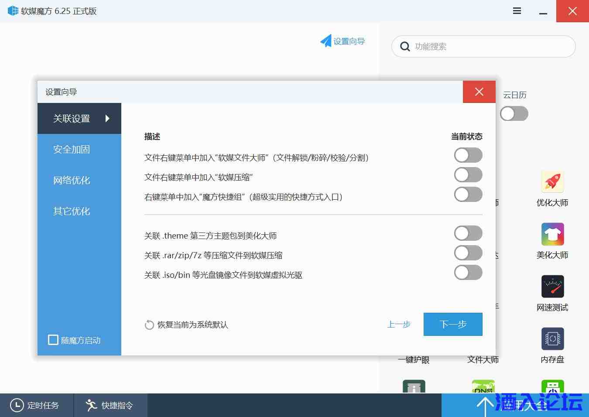The width and height of the screenshot is (589, 417).
Task: Click the 功能搜索 search field
Action: [489, 46]
